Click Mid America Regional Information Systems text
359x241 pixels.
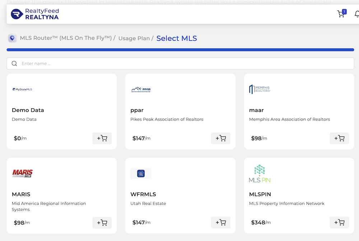(x=49, y=207)
